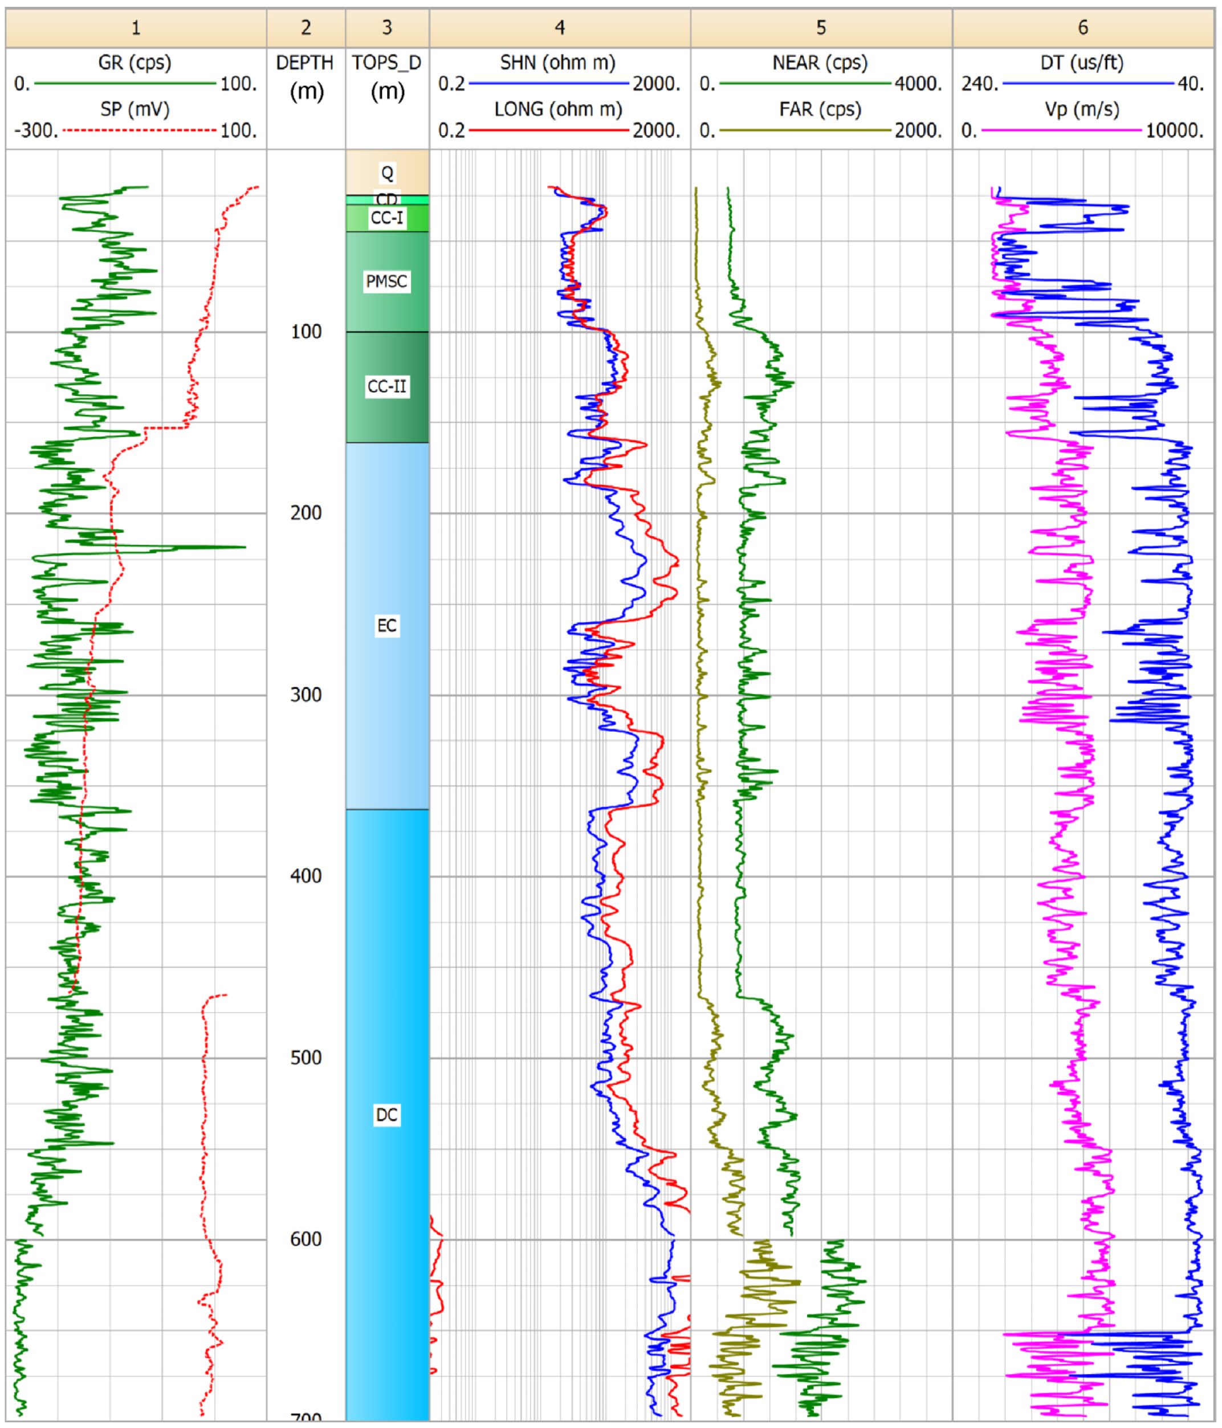Image resolution: width=1222 pixels, height=1428 pixels.
Task: Click the SP (mV) curve label
Action: (x=135, y=109)
